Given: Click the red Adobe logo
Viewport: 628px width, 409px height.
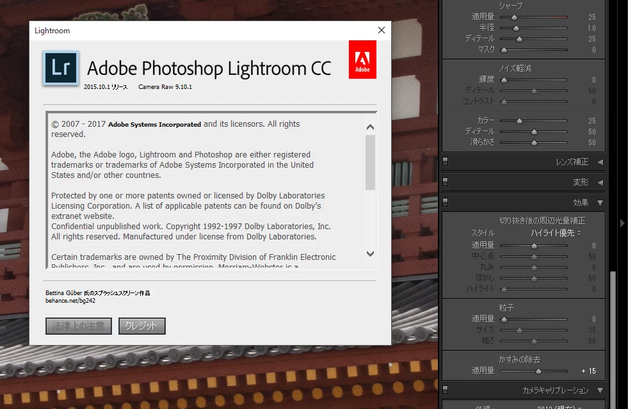Looking at the screenshot, I should pos(362,60).
